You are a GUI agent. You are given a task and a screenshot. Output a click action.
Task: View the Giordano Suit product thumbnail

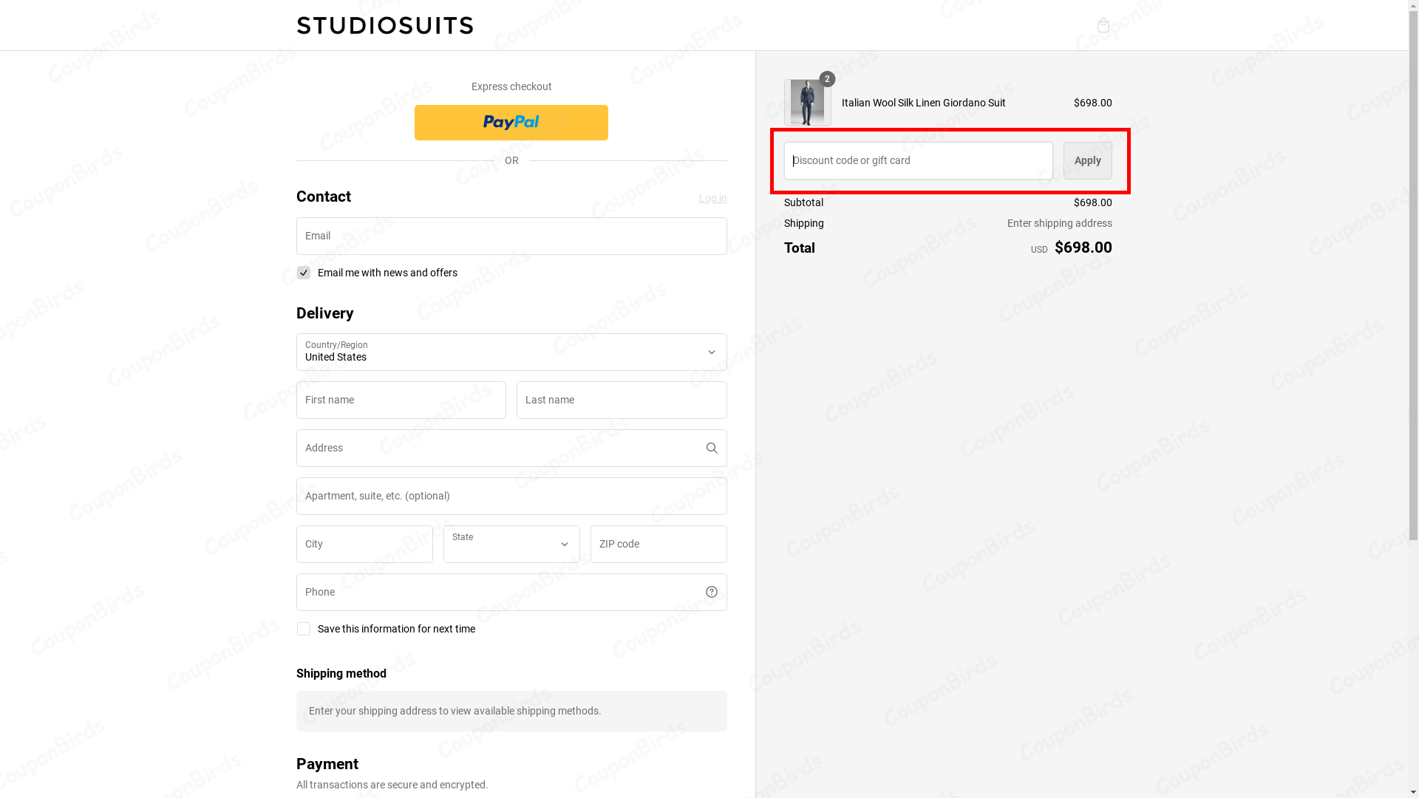coord(807,103)
